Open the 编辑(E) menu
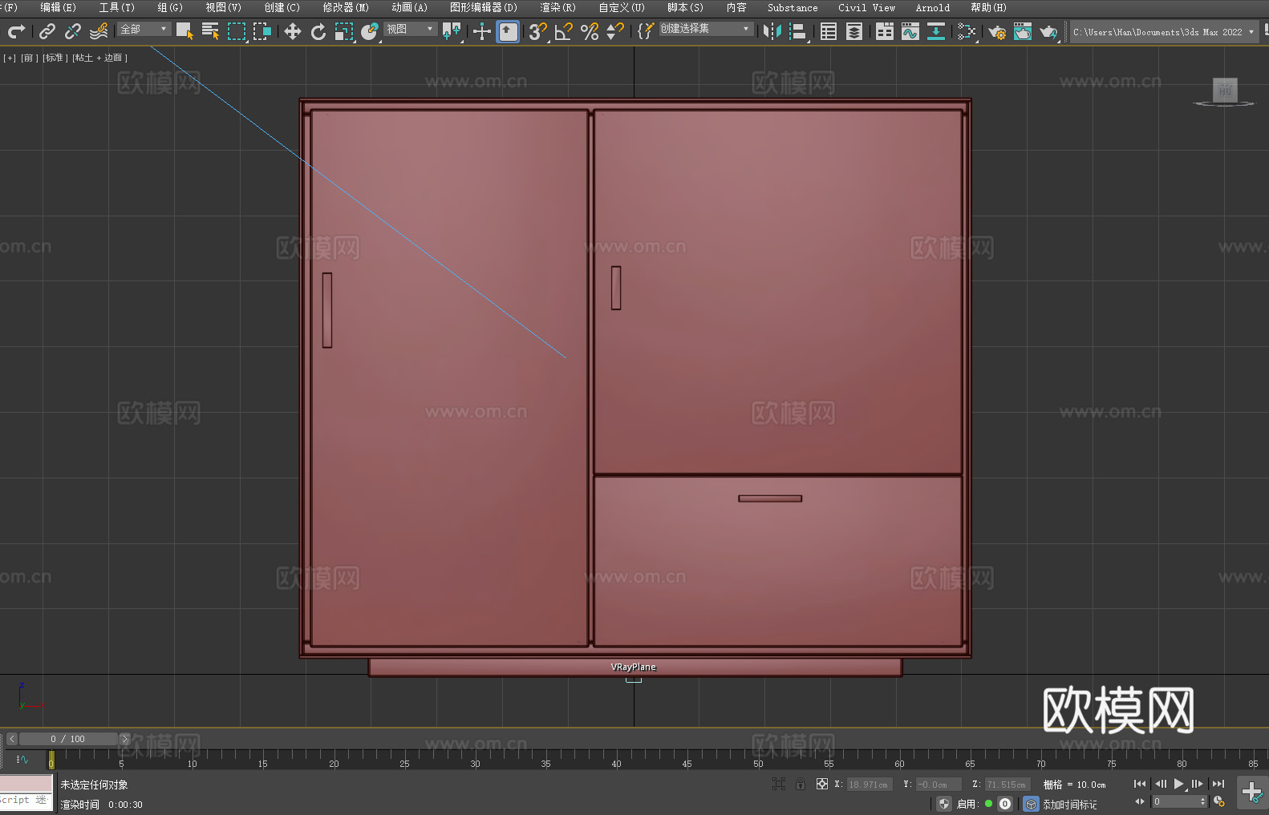 tap(59, 7)
